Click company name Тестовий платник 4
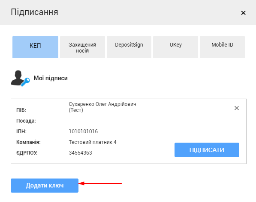The image size is (256, 202). (x=93, y=142)
